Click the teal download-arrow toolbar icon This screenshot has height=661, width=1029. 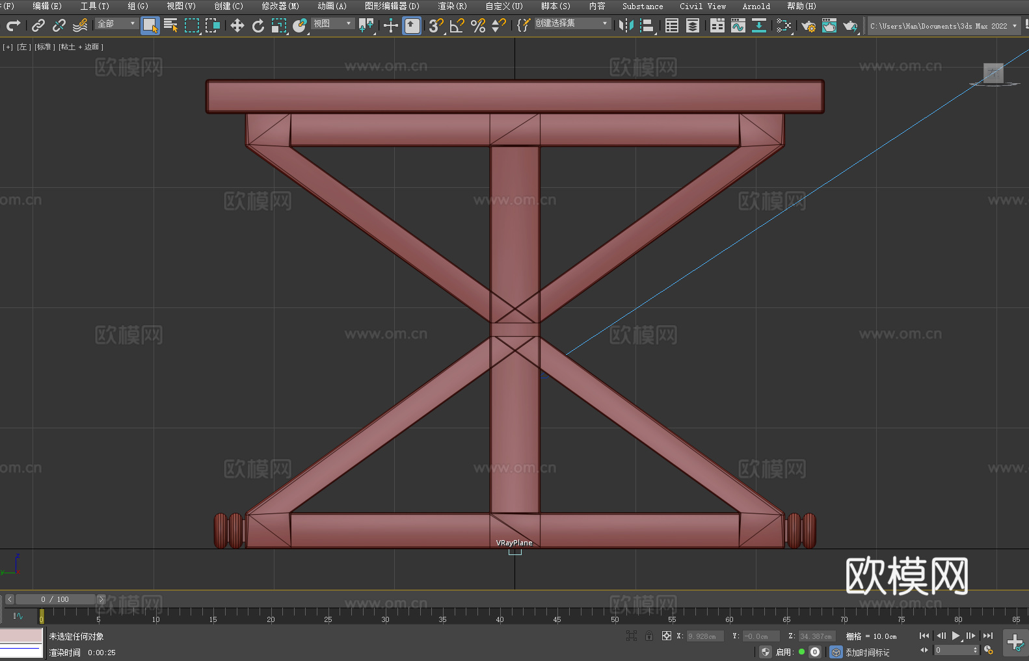coord(759,25)
